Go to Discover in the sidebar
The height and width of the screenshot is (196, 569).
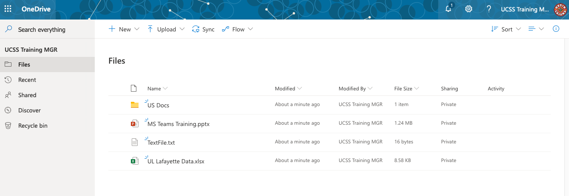pyautogui.click(x=47, y=110)
